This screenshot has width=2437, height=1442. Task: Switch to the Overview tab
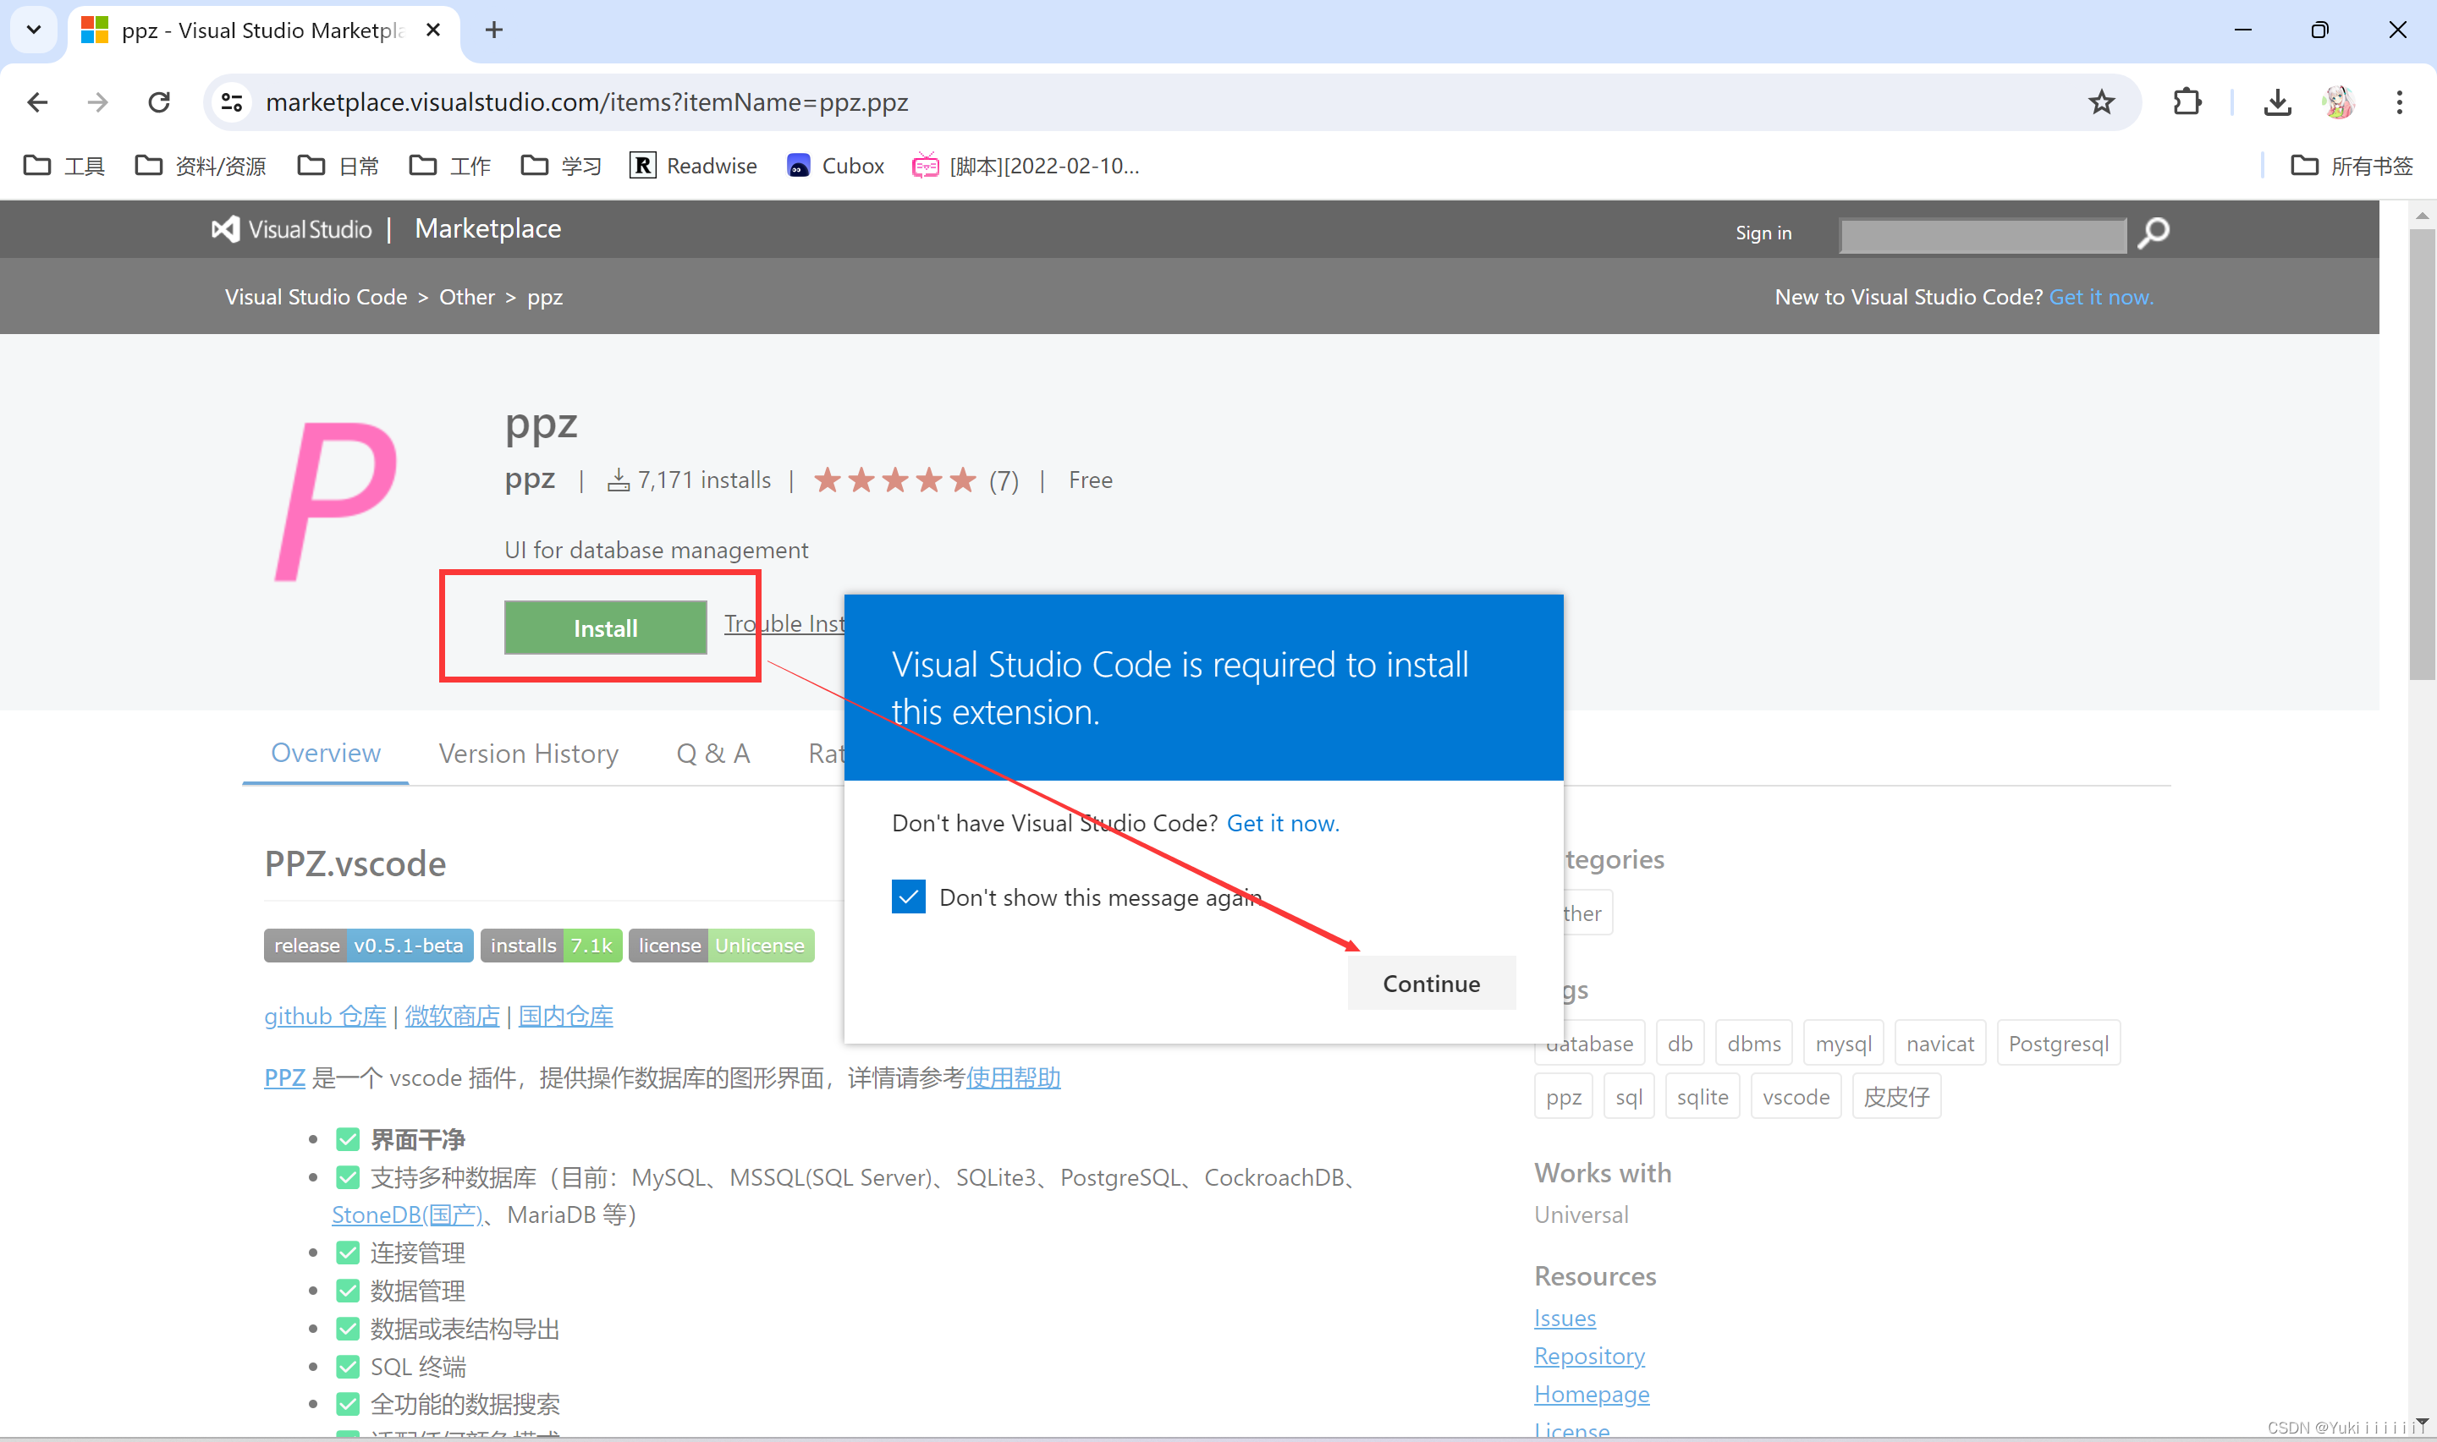(x=326, y=753)
